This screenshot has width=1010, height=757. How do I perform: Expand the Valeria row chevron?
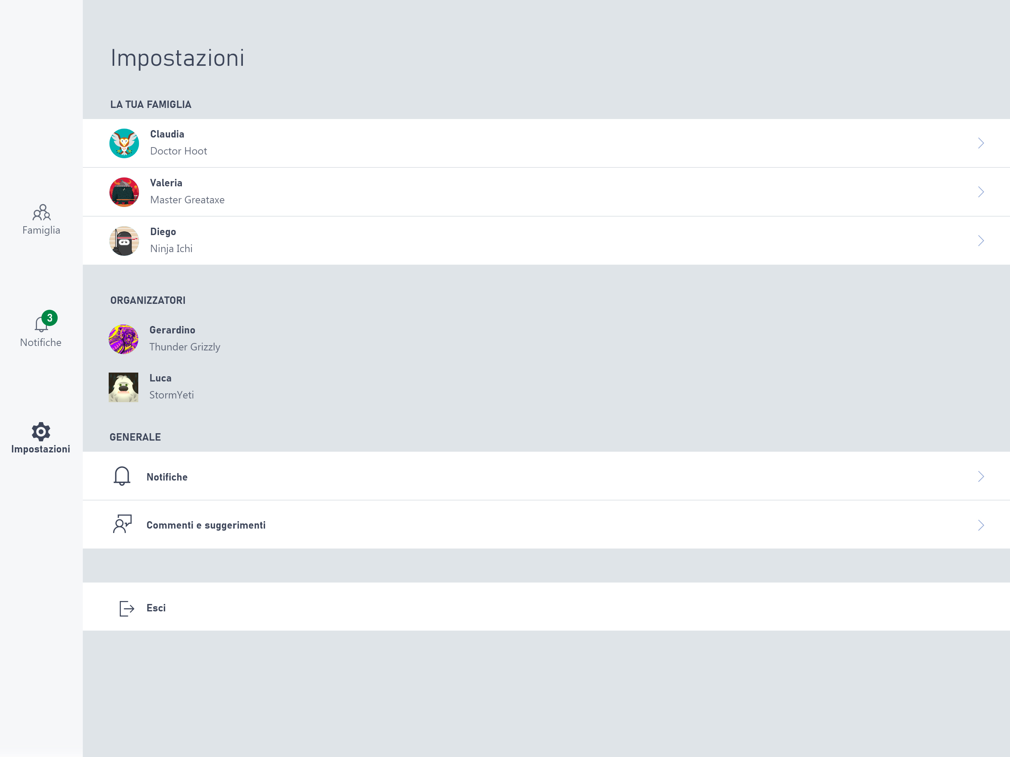(x=981, y=192)
